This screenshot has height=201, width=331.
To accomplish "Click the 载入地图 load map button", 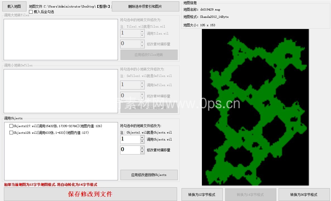I will tap(14, 6).
